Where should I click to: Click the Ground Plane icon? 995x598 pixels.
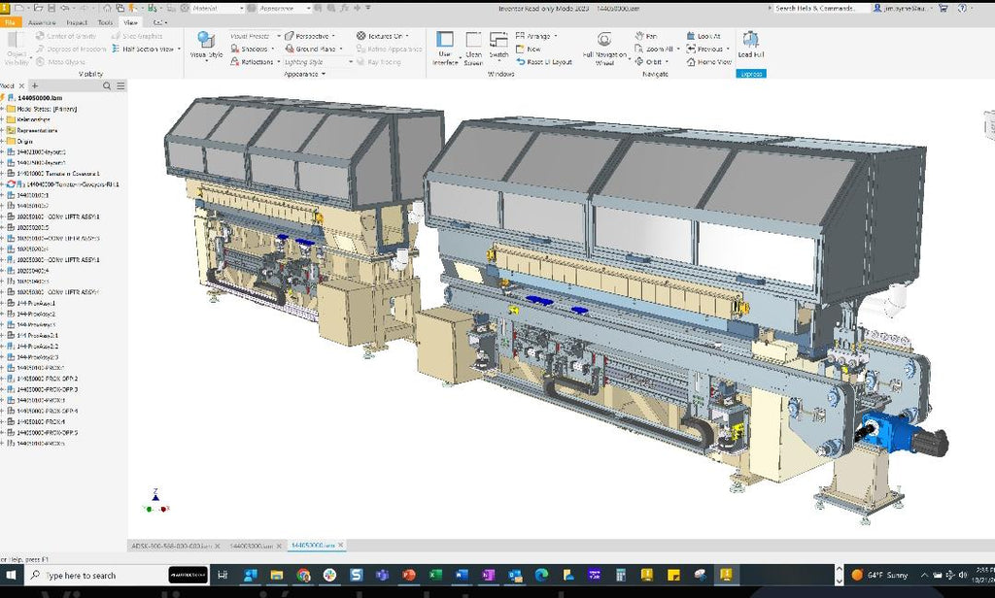point(290,49)
